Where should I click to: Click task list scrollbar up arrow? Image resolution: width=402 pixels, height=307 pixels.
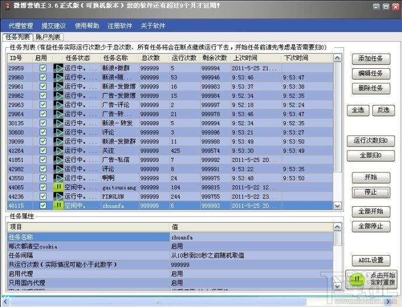pos(337,58)
